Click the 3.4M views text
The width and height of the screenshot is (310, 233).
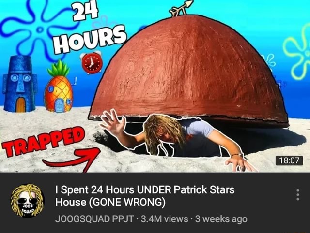tap(165, 219)
